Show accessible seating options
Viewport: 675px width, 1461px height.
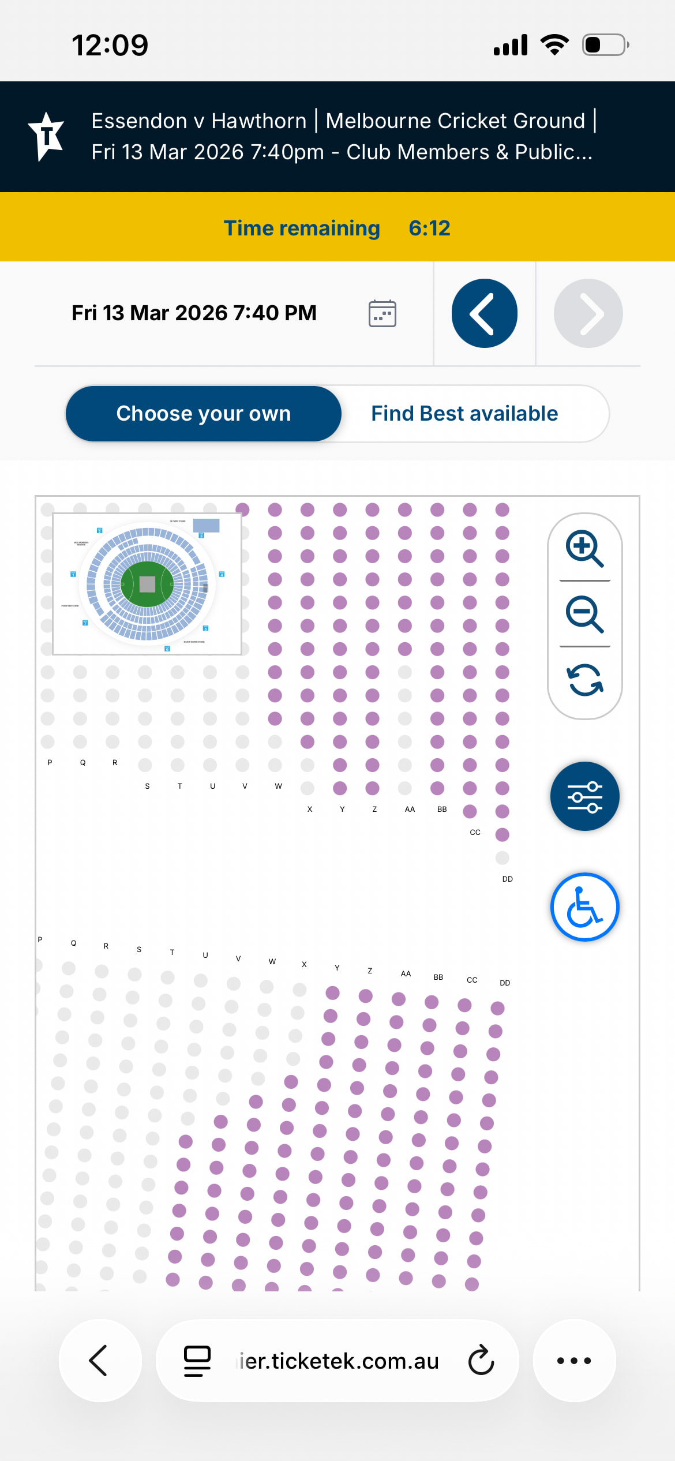(584, 907)
